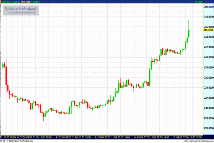Open the http://professional.teletrader.com/ footer link
Viewport: 214px width, 143px height.
pos(199,141)
